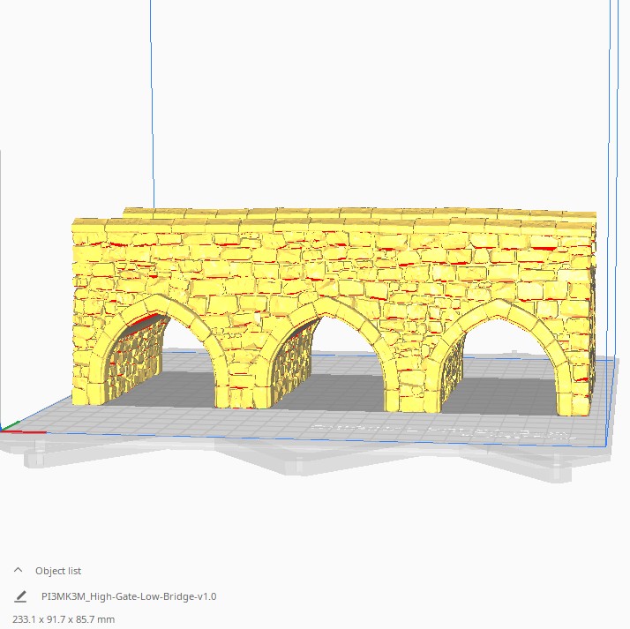The image size is (630, 629).
Task: Click empty viewport space above the model
Action: pyautogui.click(x=353, y=106)
